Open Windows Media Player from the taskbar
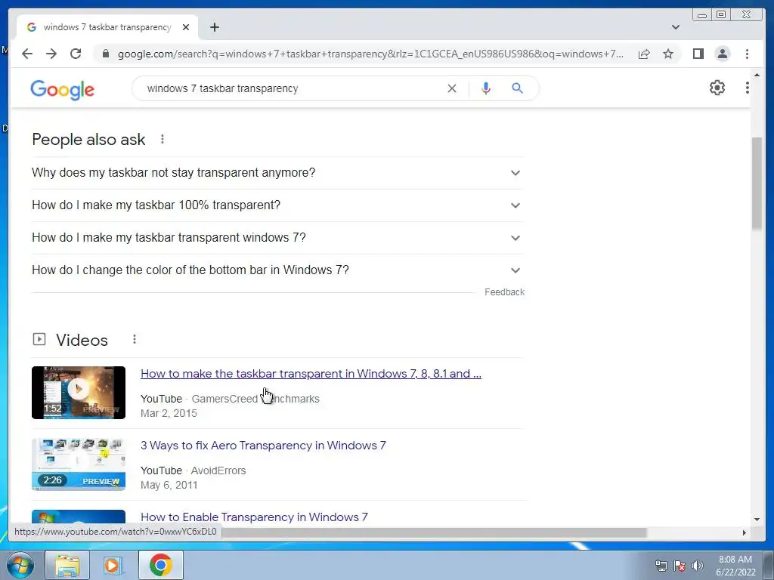The width and height of the screenshot is (774, 580). (x=112, y=565)
